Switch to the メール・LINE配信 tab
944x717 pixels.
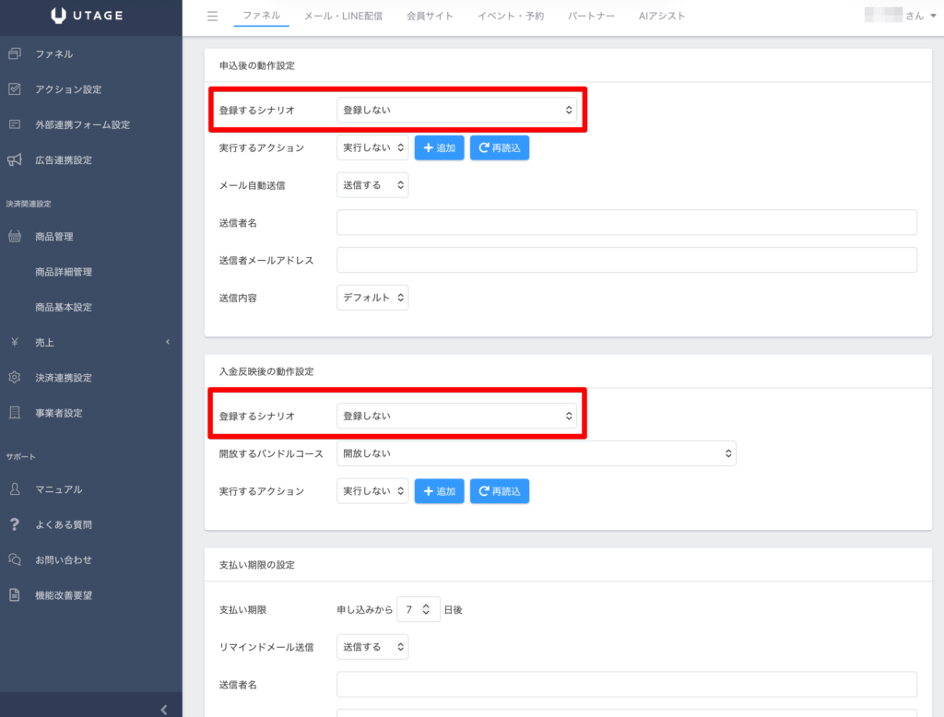343,16
